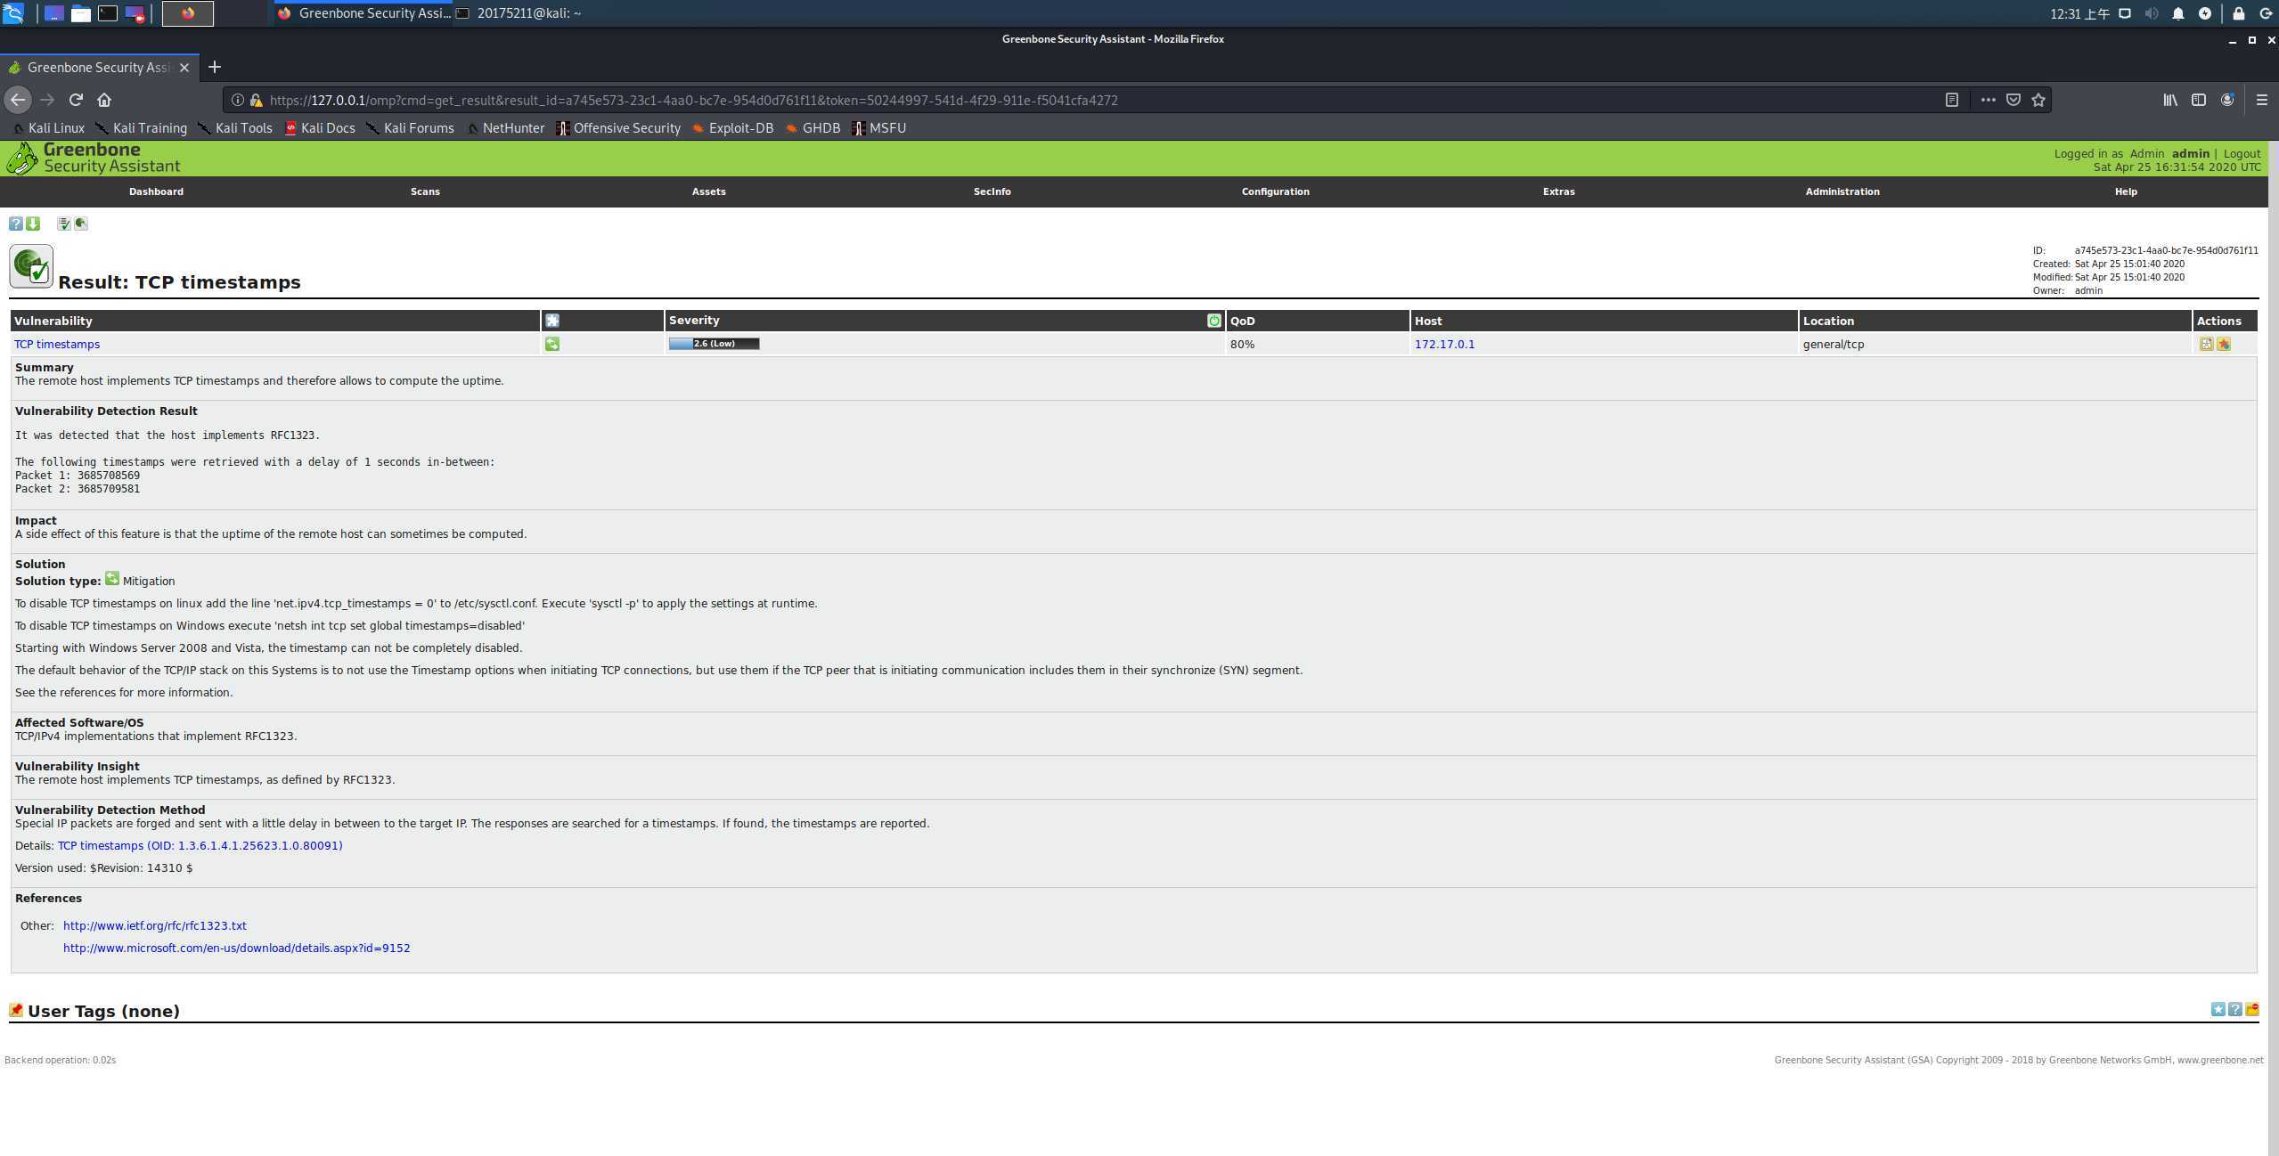The height and width of the screenshot is (1156, 2279).
Task: Click the solution type column header icon
Action: (x=552, y=321)
